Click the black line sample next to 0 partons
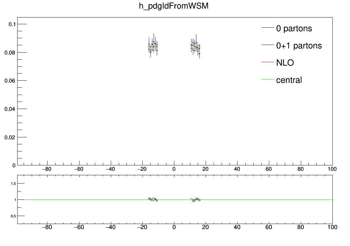Viewport: 350px width, 246px height. 268,28
